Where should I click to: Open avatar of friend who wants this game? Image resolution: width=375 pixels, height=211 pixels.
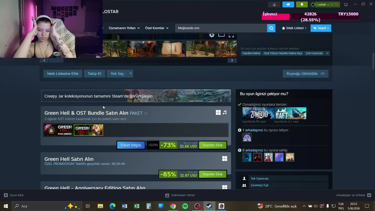247,137
